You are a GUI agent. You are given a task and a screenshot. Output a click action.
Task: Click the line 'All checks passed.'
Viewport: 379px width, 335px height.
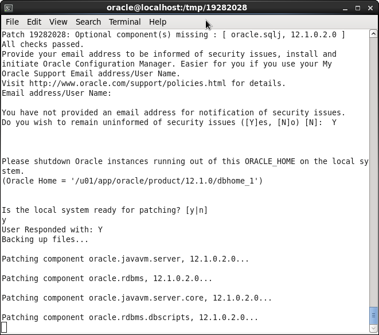pyautogui.click(x=43, y=45)
